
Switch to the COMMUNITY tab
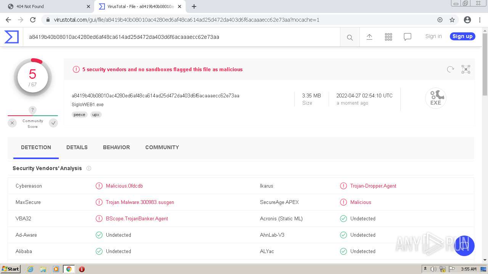(162, 147)
